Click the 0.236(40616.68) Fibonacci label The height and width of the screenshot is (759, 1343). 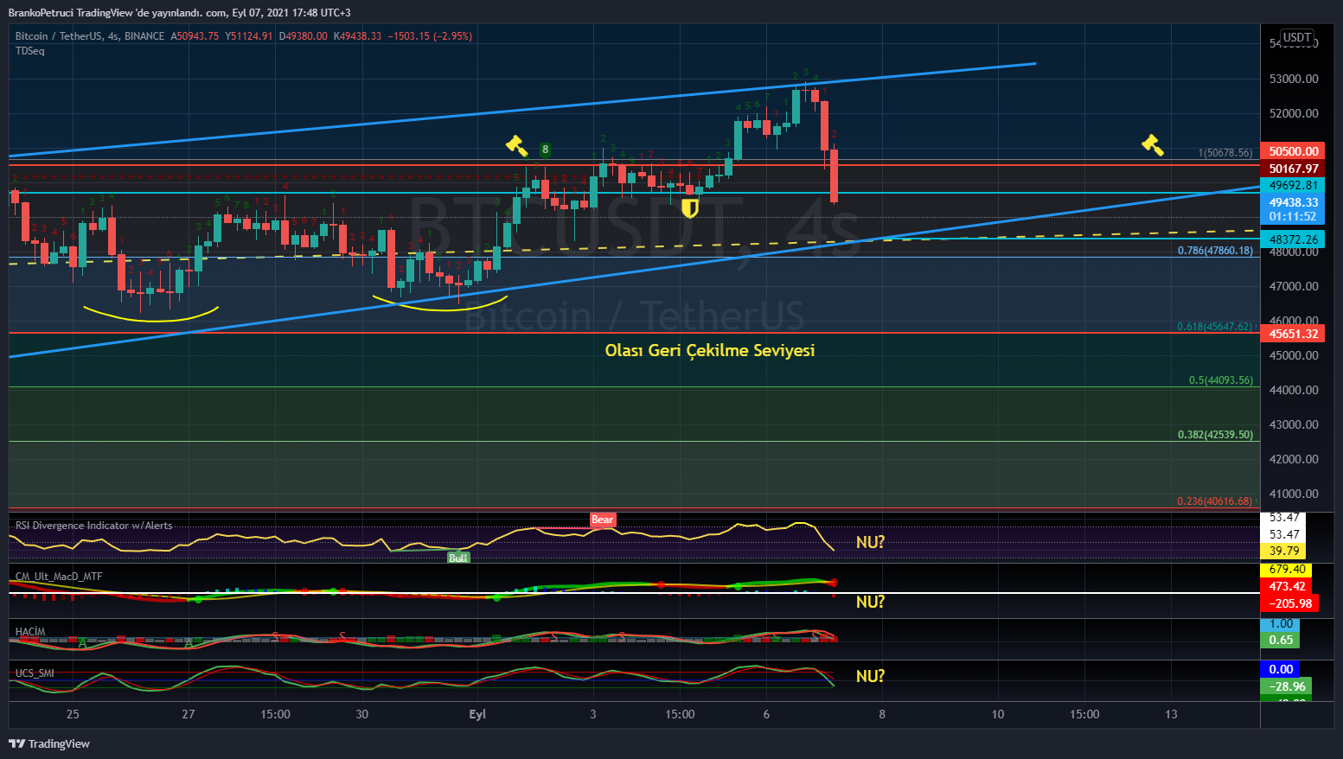1215,501
